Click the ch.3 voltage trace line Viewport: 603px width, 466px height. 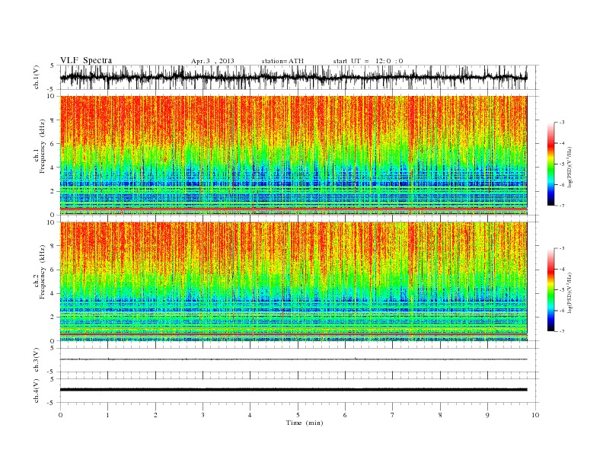pos(293,359)
